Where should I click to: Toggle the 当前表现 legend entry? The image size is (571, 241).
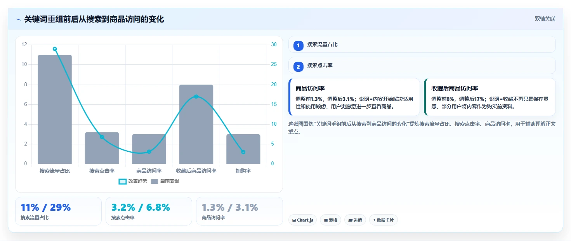[165, 181]
